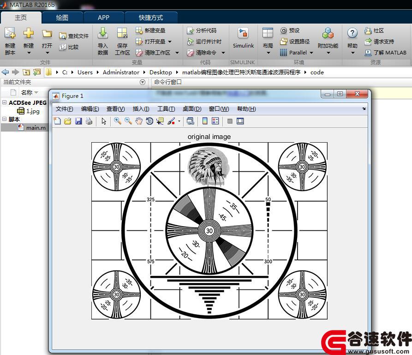Open the current folder panel actions button

pyautogui.click(x=143, y=82)
